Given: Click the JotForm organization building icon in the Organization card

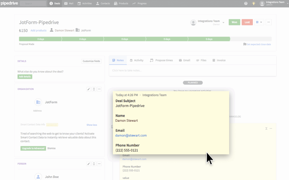Looking at the screenshot, I should click(x=38, y=102).
